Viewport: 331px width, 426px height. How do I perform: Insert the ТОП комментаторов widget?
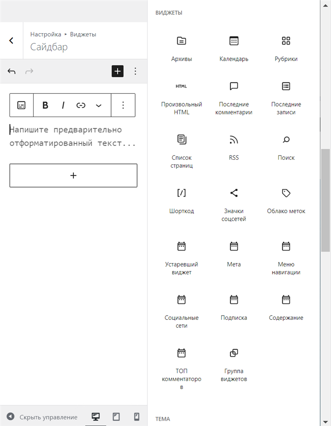click(x=182, y=369)
